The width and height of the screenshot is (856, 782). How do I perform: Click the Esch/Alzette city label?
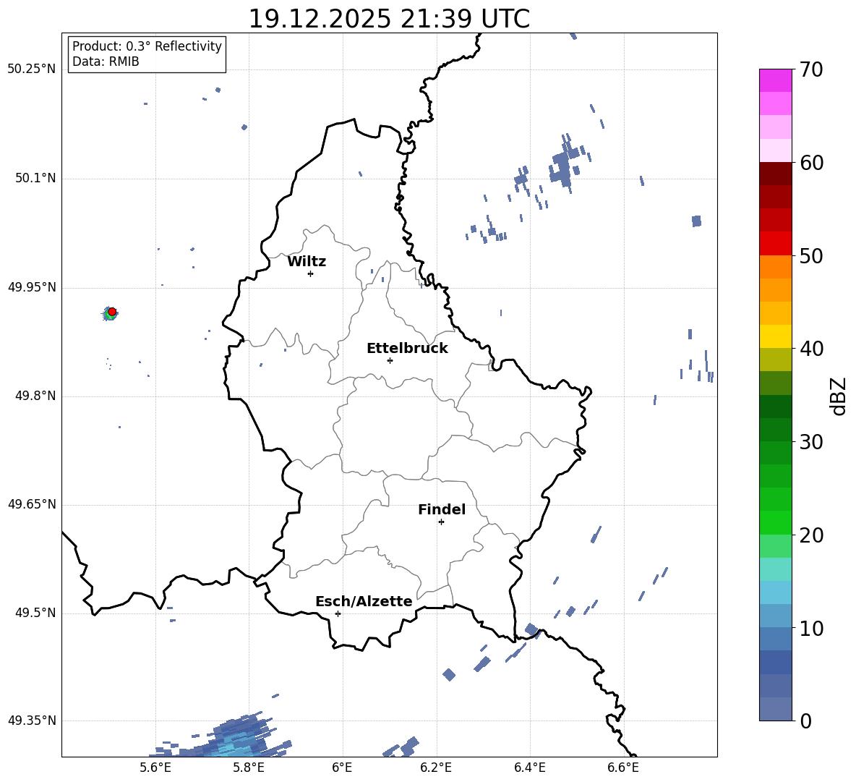click(x=364, y=601)
